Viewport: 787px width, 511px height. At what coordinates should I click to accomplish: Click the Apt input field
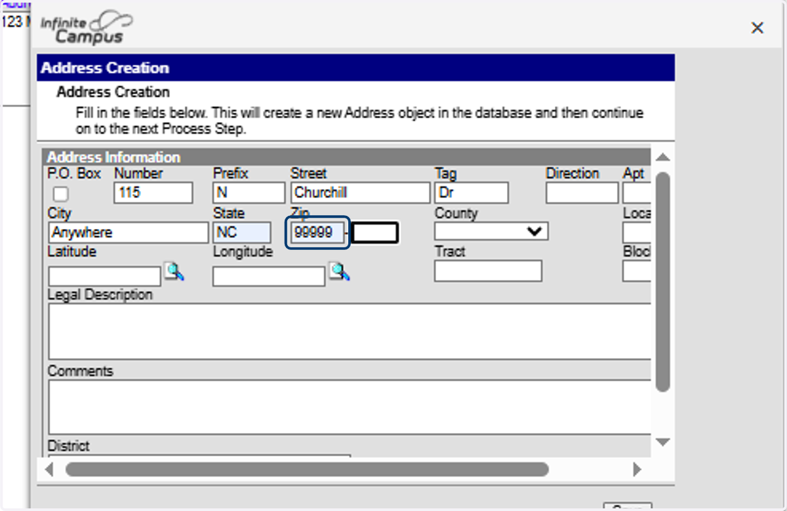point(637,193)
